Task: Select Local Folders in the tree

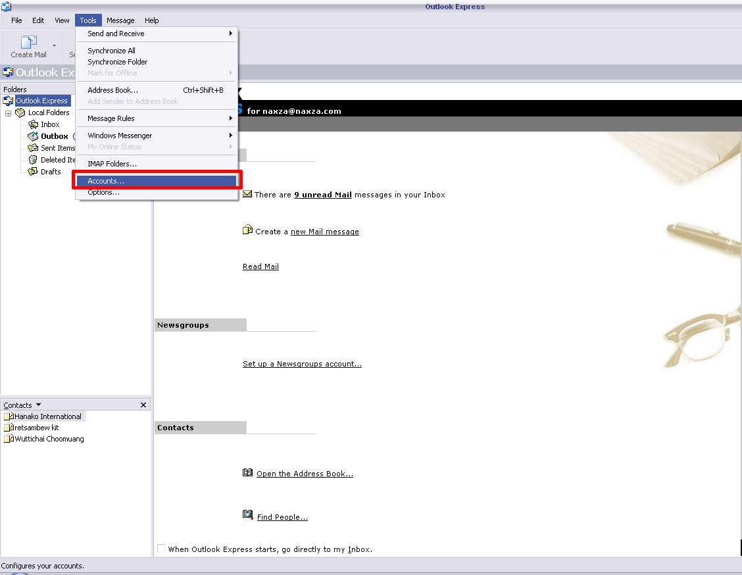Action: click(49, 113)
